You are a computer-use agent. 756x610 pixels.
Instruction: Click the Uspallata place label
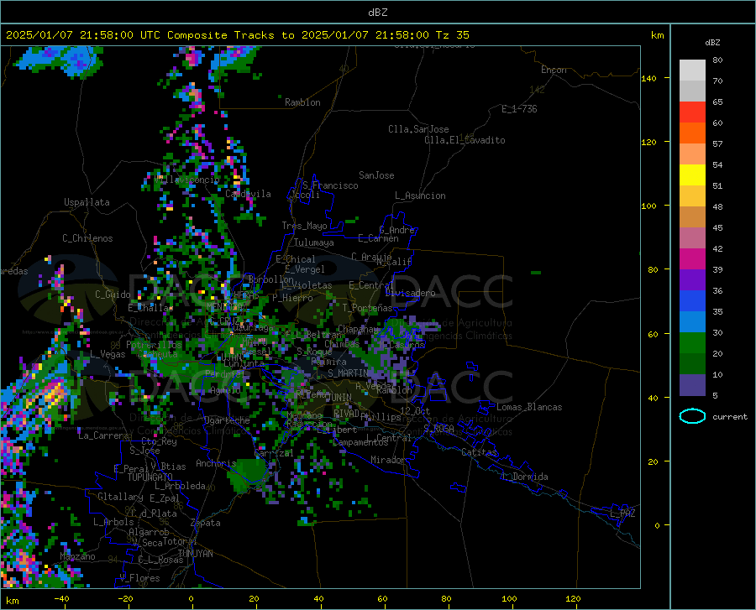point(87,202)
